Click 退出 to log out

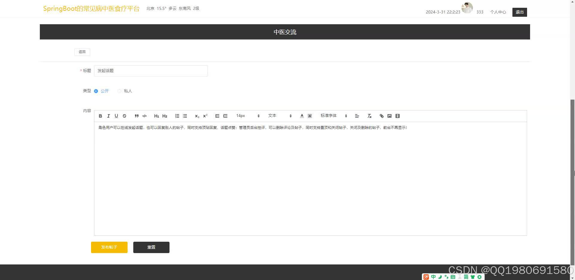pyautogui.click(x=519, y=12)
